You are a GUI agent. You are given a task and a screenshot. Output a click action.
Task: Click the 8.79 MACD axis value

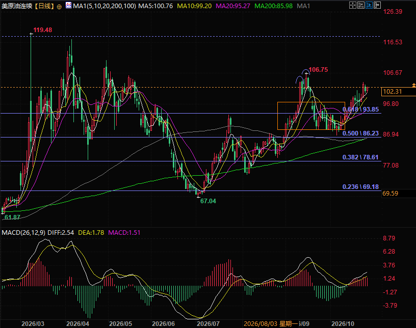389,238
